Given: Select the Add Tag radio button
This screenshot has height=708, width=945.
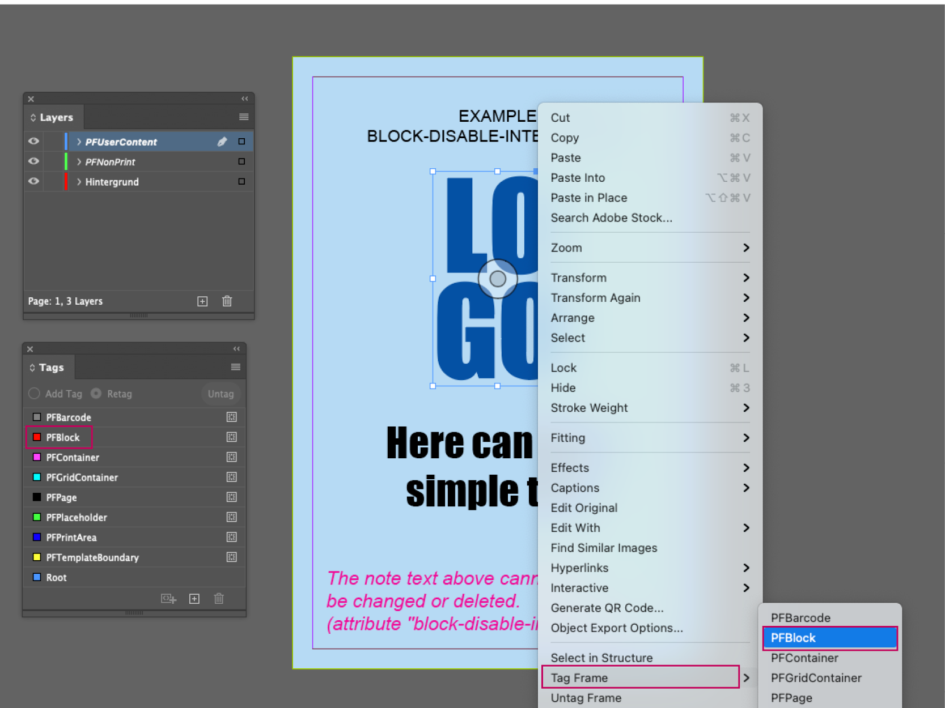Looking at the screenshot, I should [34, 394].
